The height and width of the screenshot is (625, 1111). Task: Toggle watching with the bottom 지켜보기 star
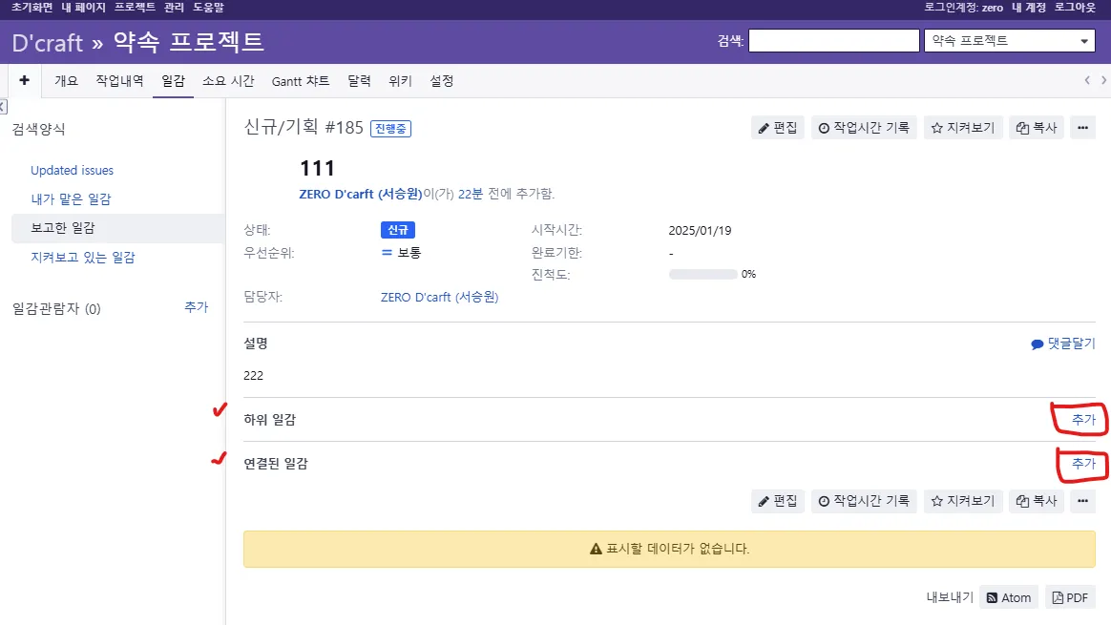963,501
